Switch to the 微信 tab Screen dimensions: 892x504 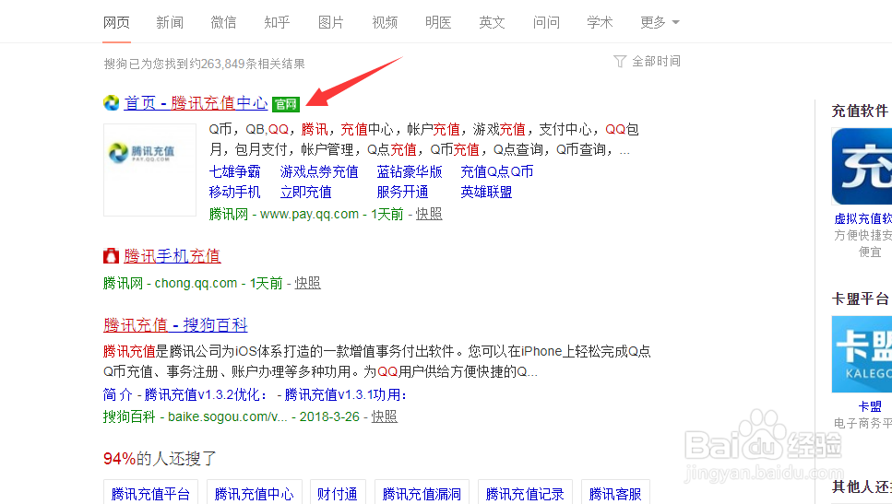pos(223,22)
